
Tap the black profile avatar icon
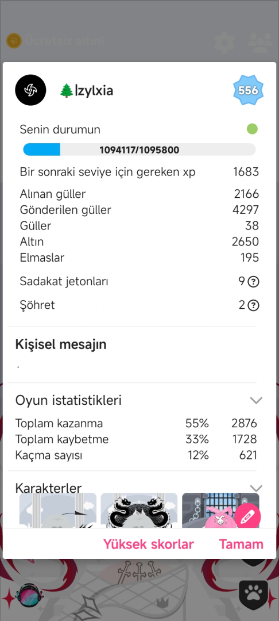coord(30,90)
